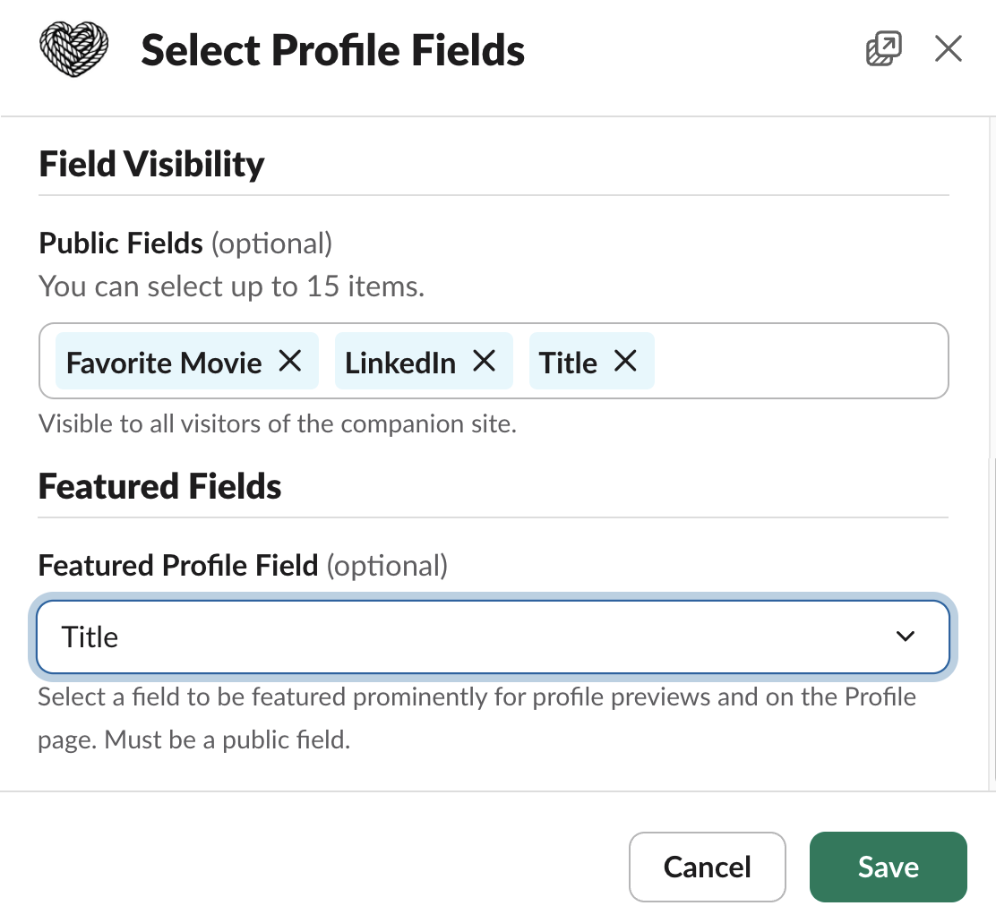
Task: Remove Favorite Movie from Public Fields
Action: 290,361
